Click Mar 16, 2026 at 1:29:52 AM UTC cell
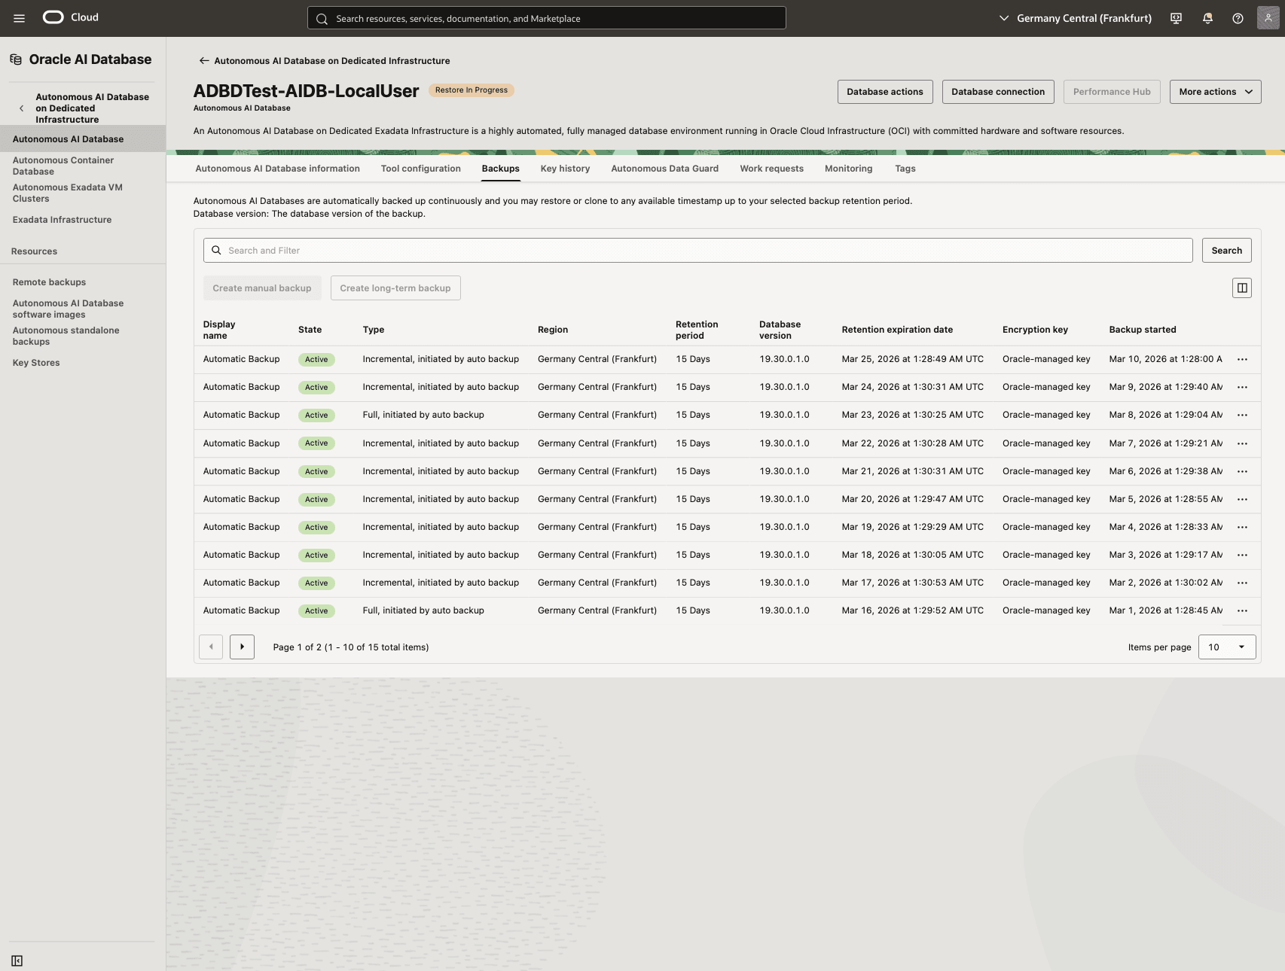 click(x=912, y=610)
